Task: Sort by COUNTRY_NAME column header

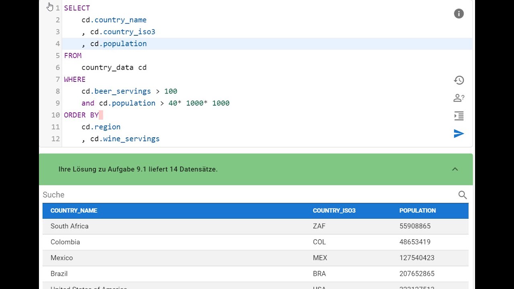Action: (74, 210)
